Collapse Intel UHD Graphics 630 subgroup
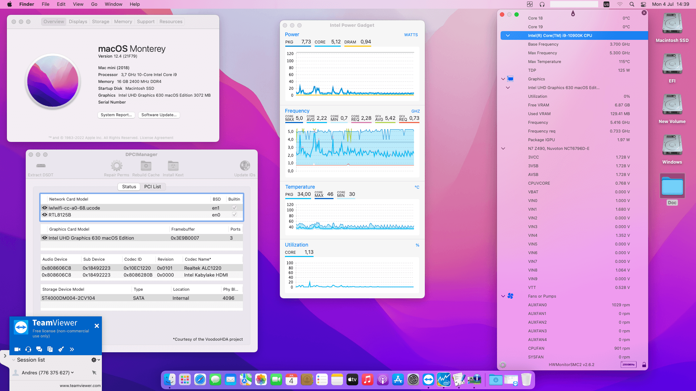 (x=508, y=88)
